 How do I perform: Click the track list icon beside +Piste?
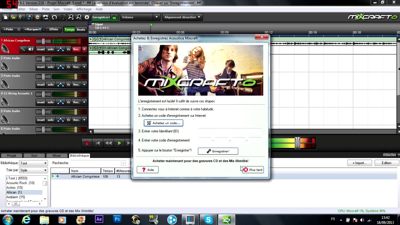tap(18, 29)
